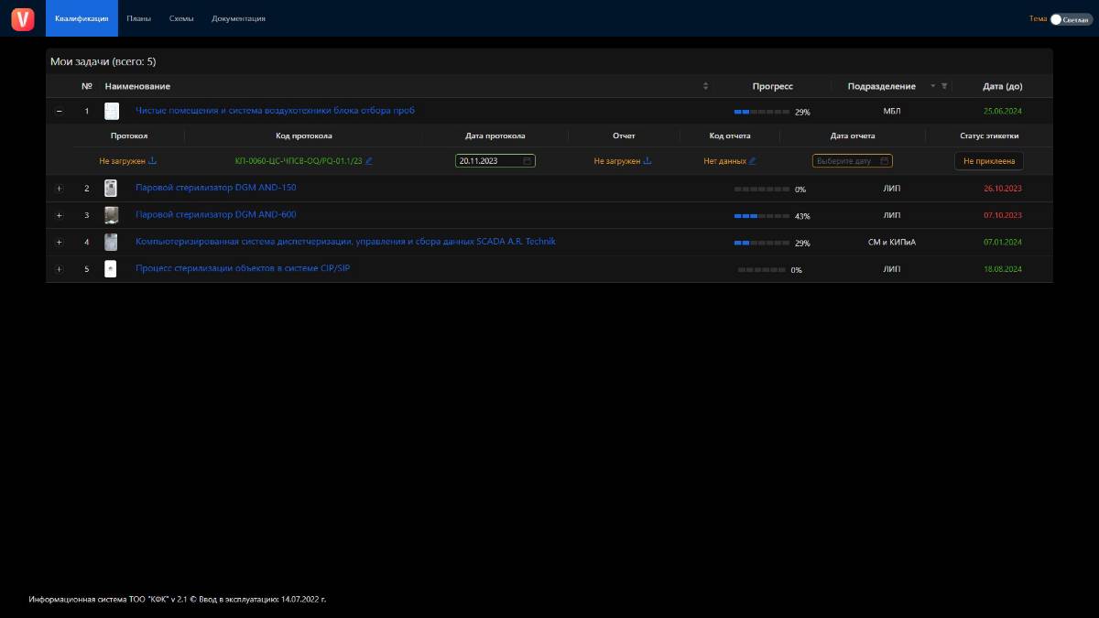Click Не приклеена label status button
The width and height of the screenshot is (1099, 618).
tap(989, 160)
